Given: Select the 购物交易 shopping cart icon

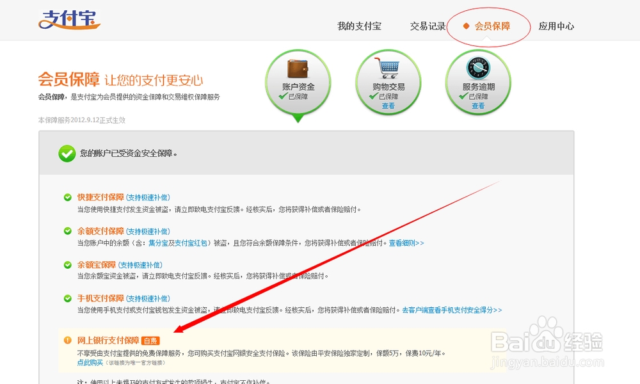Looking at the screenshot, I should coord(388,68).
